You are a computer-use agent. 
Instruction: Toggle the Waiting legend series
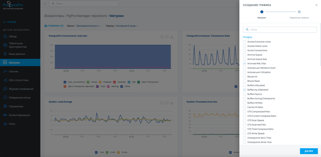108,86
